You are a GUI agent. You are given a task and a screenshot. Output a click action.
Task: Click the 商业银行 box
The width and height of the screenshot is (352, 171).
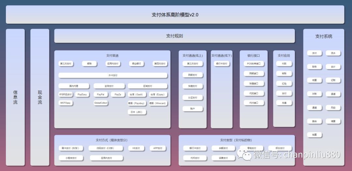pyautogui.click(x=137, y=64)
